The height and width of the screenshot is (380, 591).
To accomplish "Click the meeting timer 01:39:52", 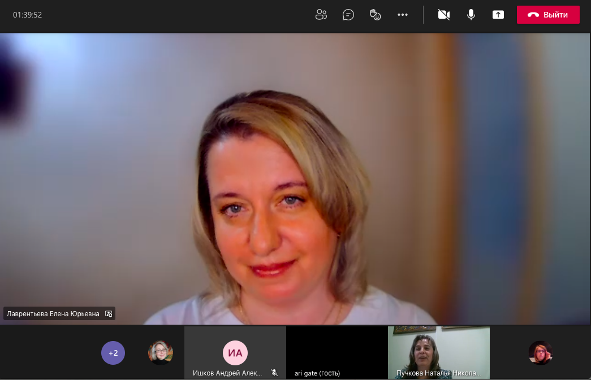I will coord(27,15).
